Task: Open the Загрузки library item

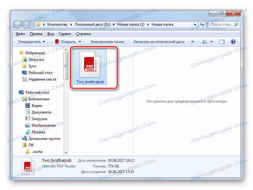Action: 39,119
